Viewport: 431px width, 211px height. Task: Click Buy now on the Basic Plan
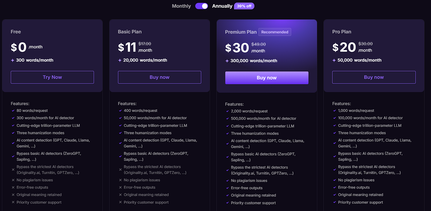159,77
